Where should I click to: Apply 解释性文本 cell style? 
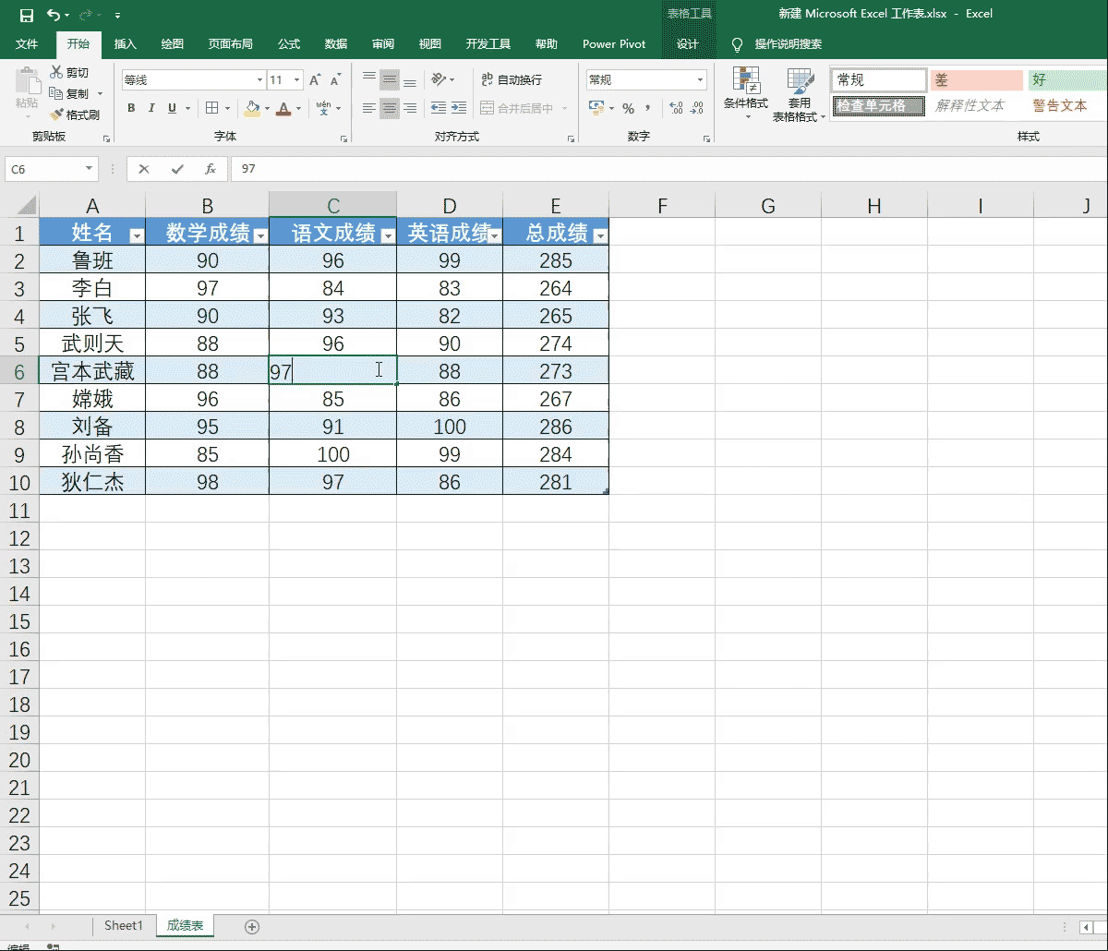(976, 105)
